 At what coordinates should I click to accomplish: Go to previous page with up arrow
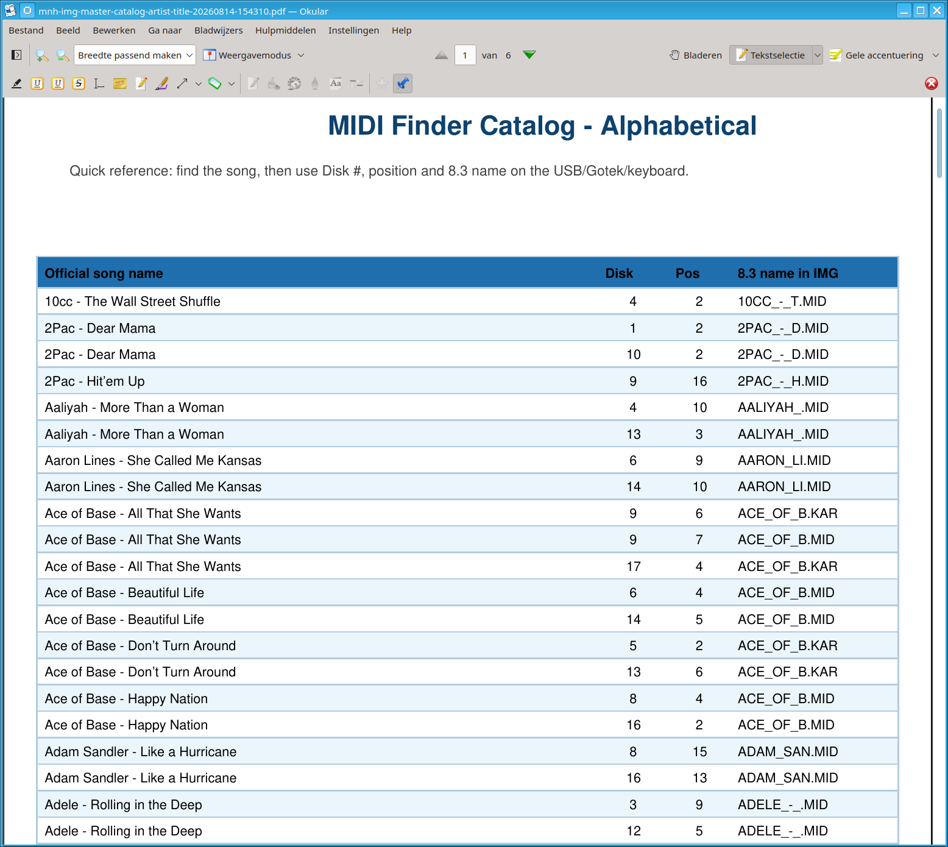click(x=442, y=55)
